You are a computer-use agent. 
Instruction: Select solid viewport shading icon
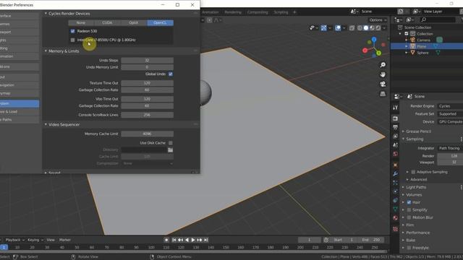tap(366, 28)
